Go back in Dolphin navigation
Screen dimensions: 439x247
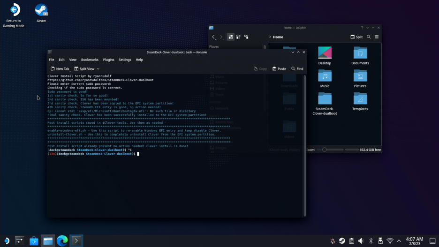tap(213, 37)
